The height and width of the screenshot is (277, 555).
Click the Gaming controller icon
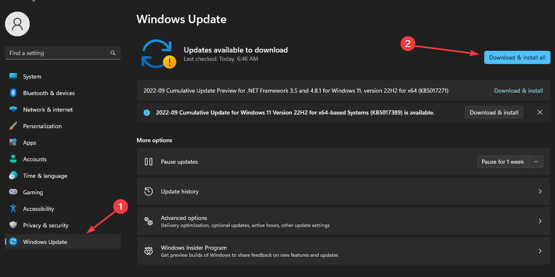point(13,192)
